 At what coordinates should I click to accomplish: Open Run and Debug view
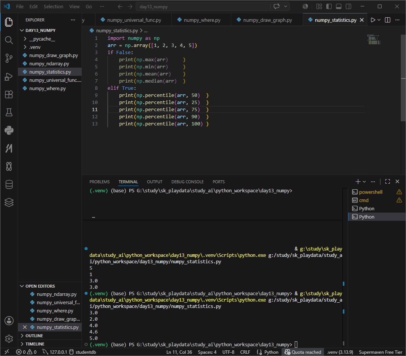coord(9,77)
